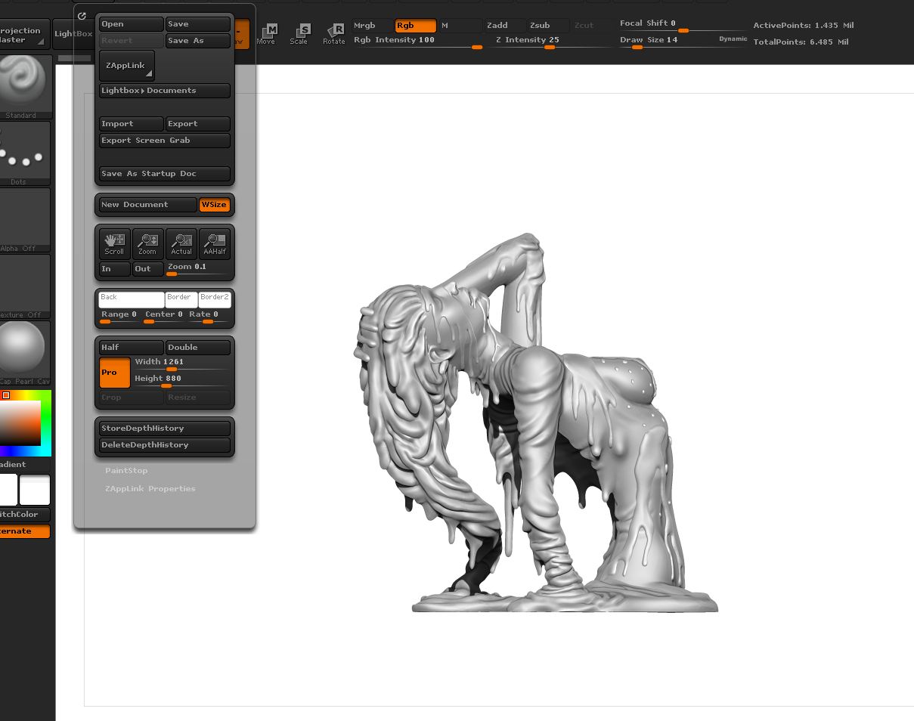Click the Border2 color swatch

click(215, 300)
